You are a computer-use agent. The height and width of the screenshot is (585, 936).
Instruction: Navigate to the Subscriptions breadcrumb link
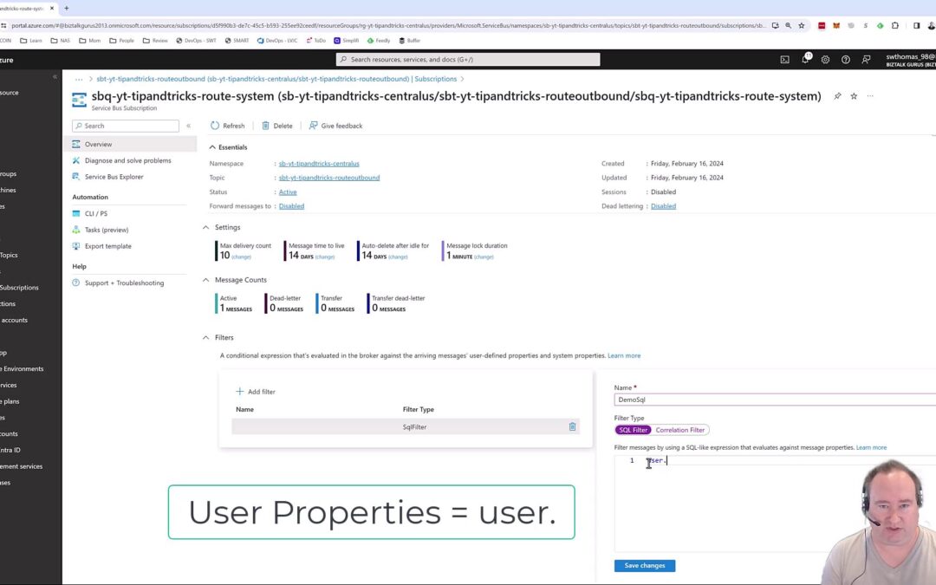tap(435, 79)
